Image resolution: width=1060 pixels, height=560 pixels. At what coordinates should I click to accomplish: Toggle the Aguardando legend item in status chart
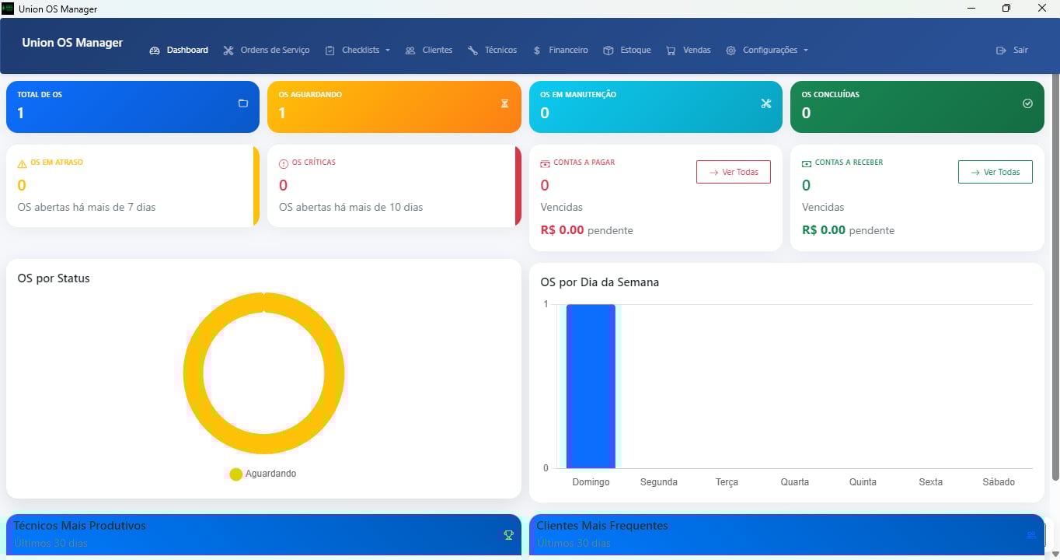pyautogui.click(x=263, y=474)
